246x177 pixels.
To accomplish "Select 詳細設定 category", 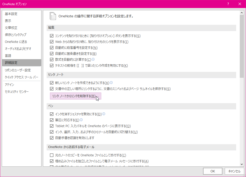I will [x=21, y=63].
